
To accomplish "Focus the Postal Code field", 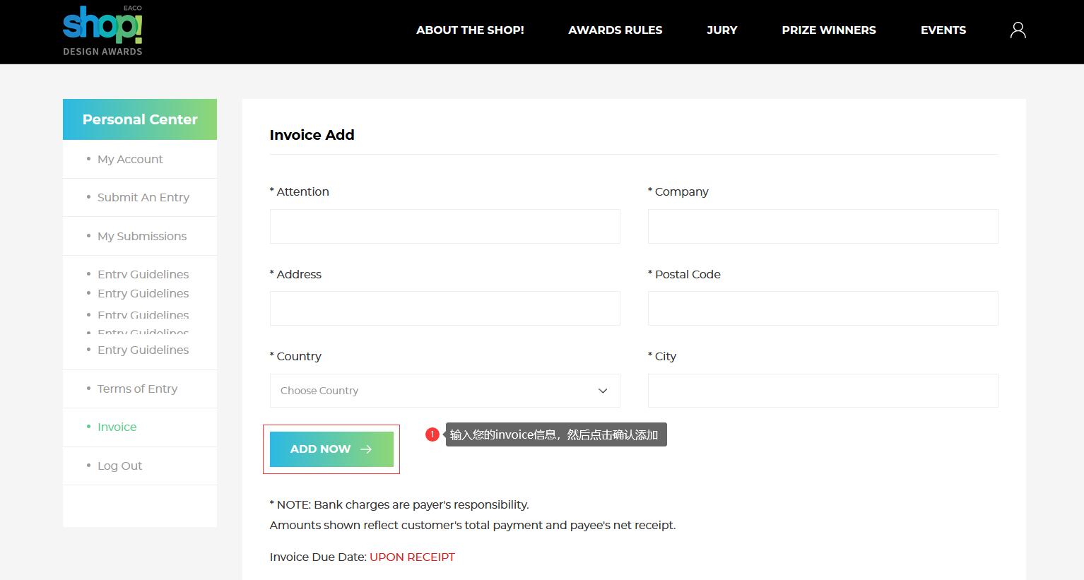I will click(823, 309).
